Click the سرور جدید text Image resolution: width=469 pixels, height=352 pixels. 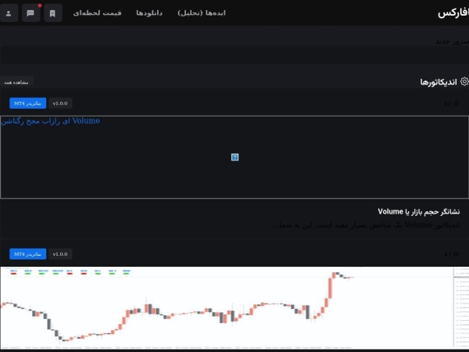[x=452, y=41]
